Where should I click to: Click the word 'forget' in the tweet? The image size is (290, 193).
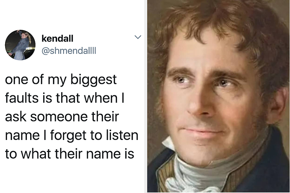coord(68,136)
